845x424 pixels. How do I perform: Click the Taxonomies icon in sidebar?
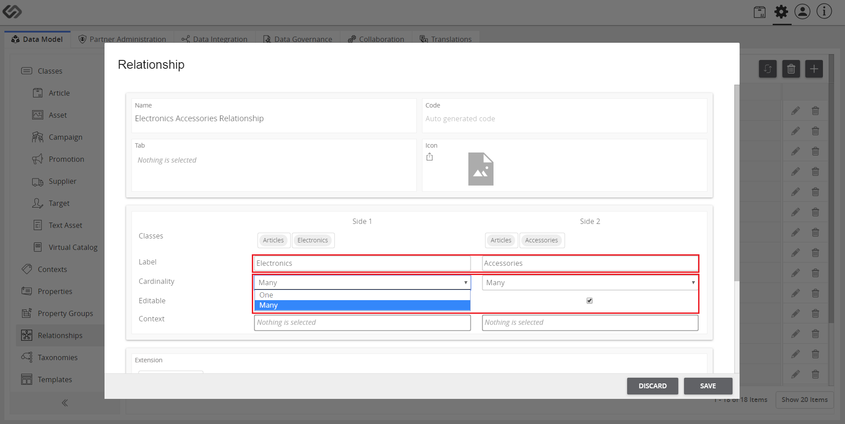tap(27, 357)
